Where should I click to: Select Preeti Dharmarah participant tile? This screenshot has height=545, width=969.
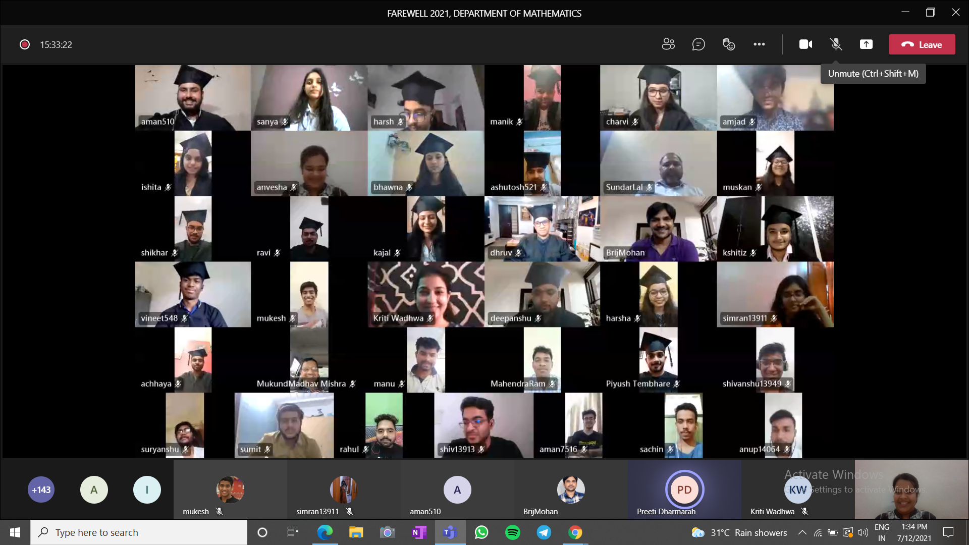(684, 489)
